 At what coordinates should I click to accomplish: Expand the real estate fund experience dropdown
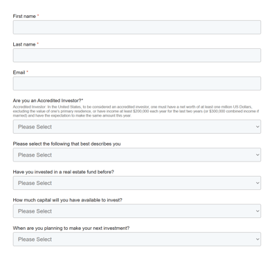[x=137, y=183]
